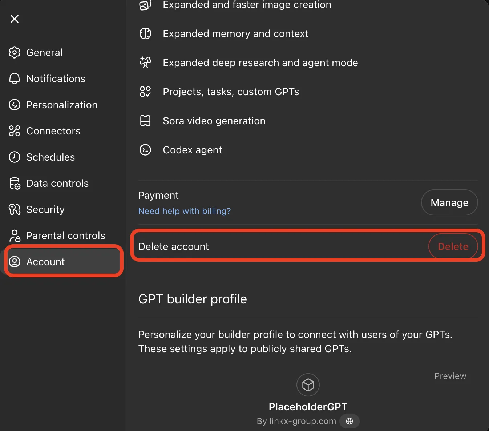
Task: Open the Security settings tab
Action: [x=45, y=209]
